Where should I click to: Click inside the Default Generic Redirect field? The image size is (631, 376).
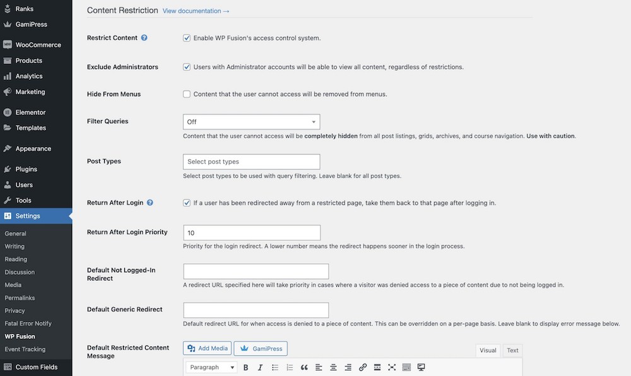click(256, 310)
